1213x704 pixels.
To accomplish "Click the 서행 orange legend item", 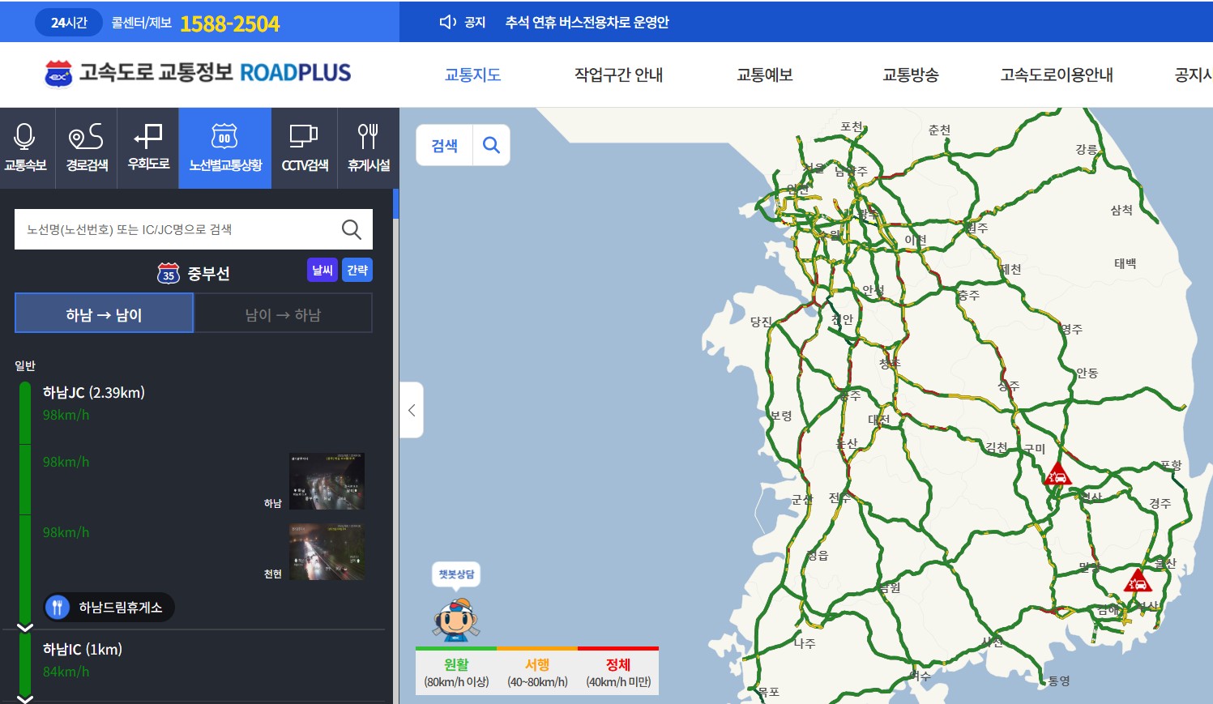I will pyautogui.click(x=537, y=672).
